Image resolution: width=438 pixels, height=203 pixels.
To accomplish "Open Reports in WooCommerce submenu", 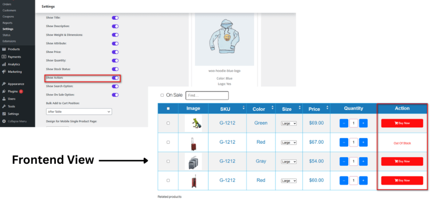I will (8, 23).
